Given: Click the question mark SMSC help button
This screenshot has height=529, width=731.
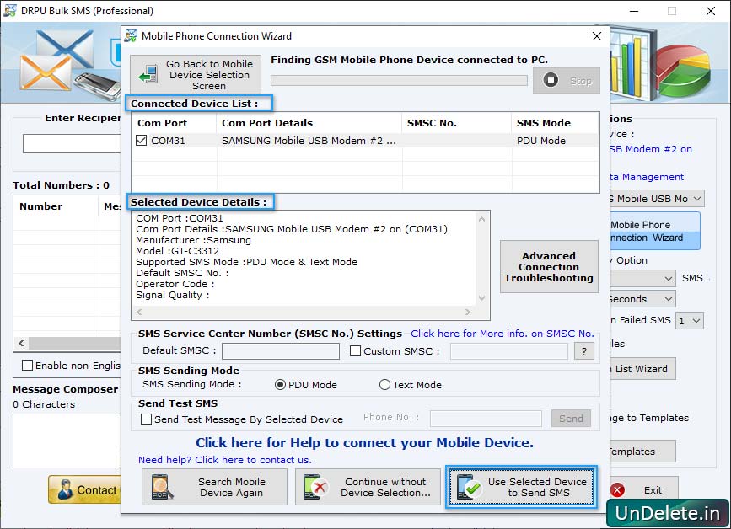Looking at the screenshot, I should click(584, 350).
